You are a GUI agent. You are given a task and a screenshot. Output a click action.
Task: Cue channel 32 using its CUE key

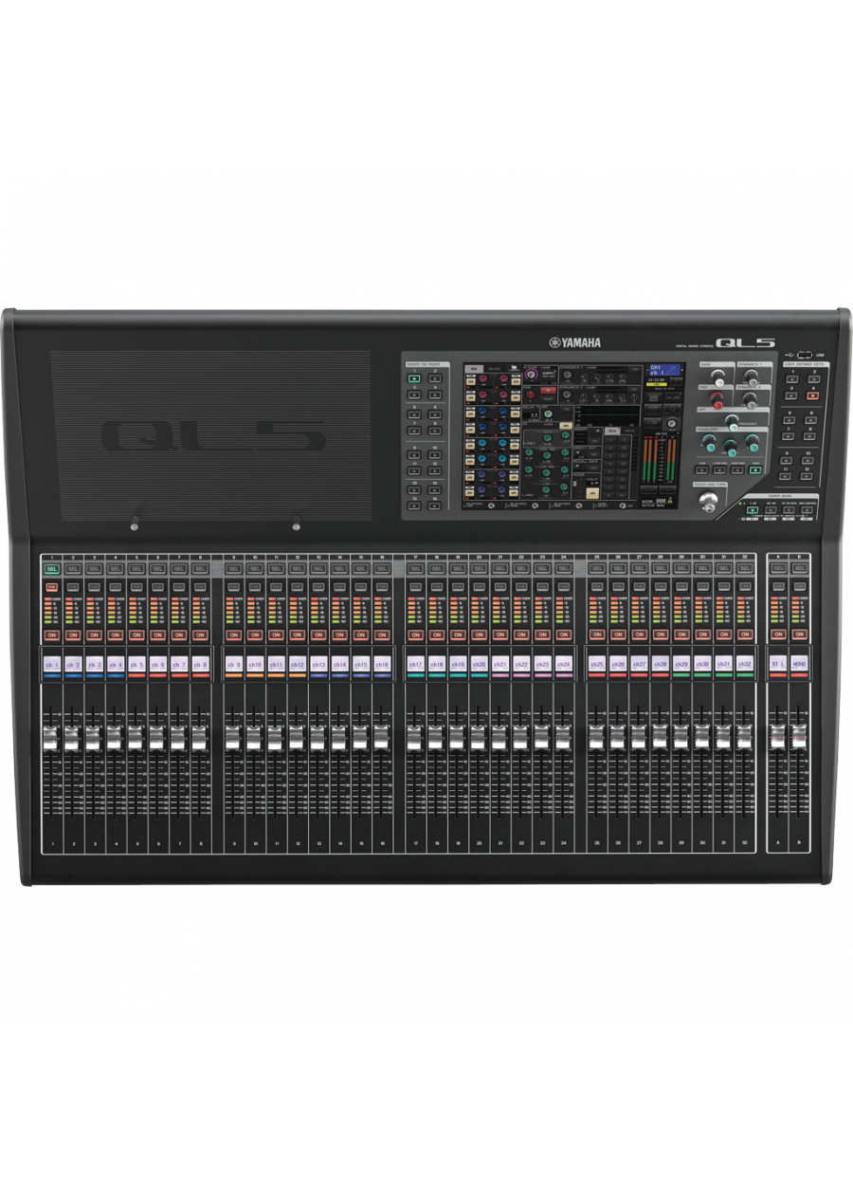pyautogui.click(x=745, y=588)
